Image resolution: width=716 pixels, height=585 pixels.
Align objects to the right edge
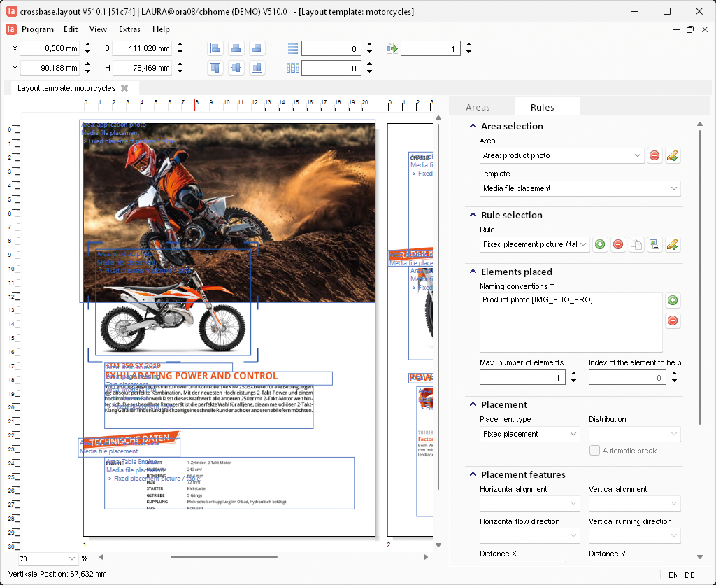click(257, 48)
